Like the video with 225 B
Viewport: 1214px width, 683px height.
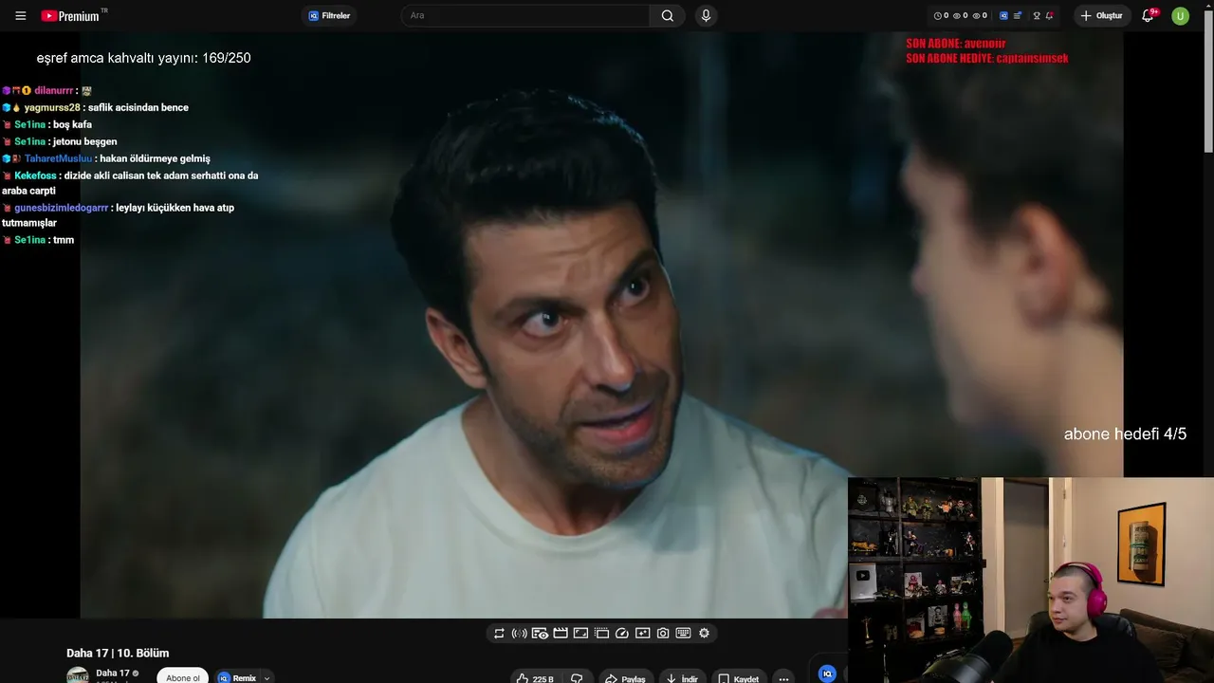[534, 677]
